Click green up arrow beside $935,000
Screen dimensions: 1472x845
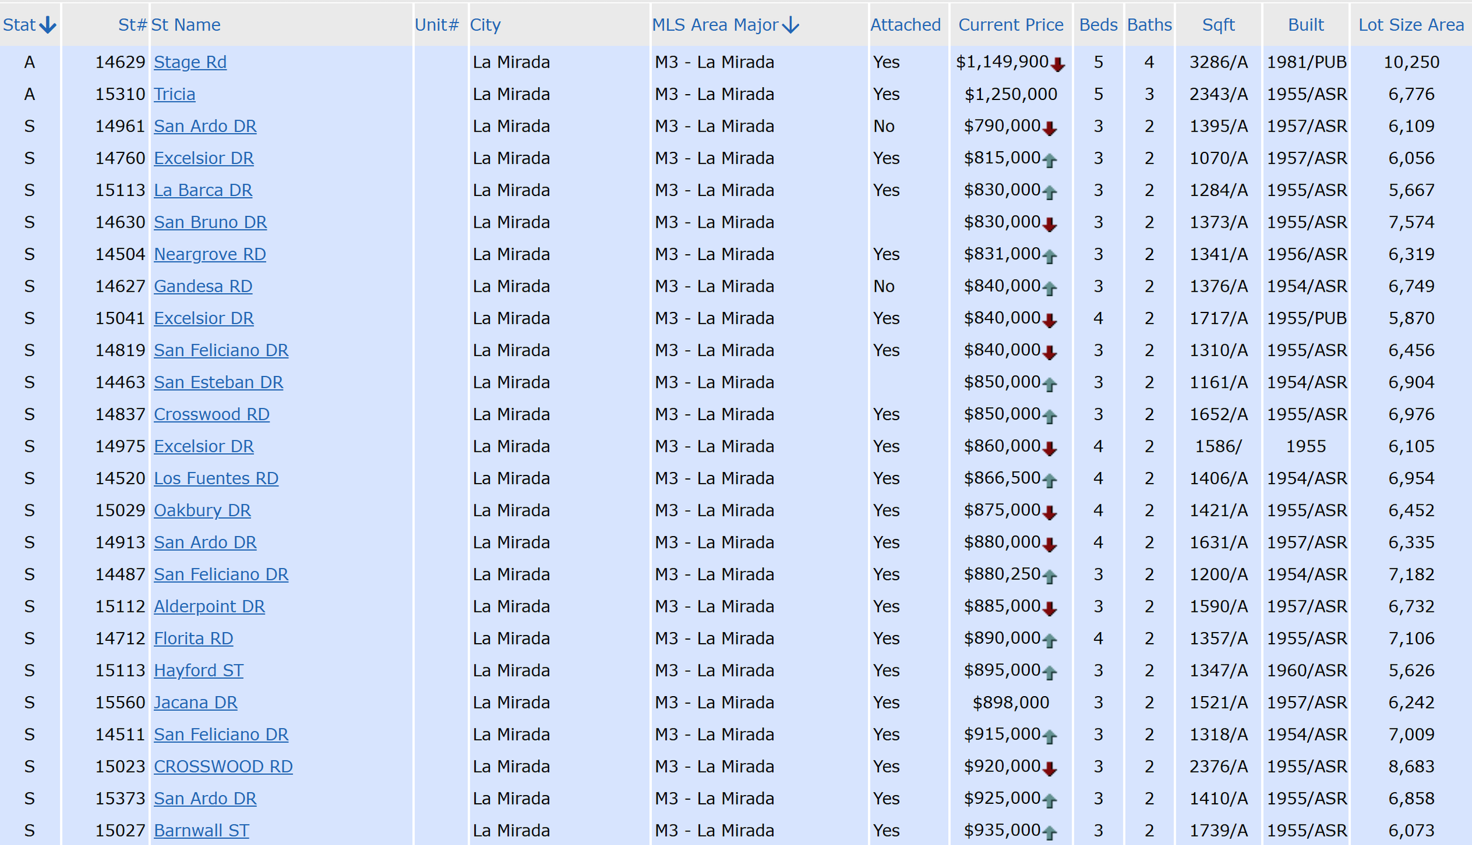1049,832
